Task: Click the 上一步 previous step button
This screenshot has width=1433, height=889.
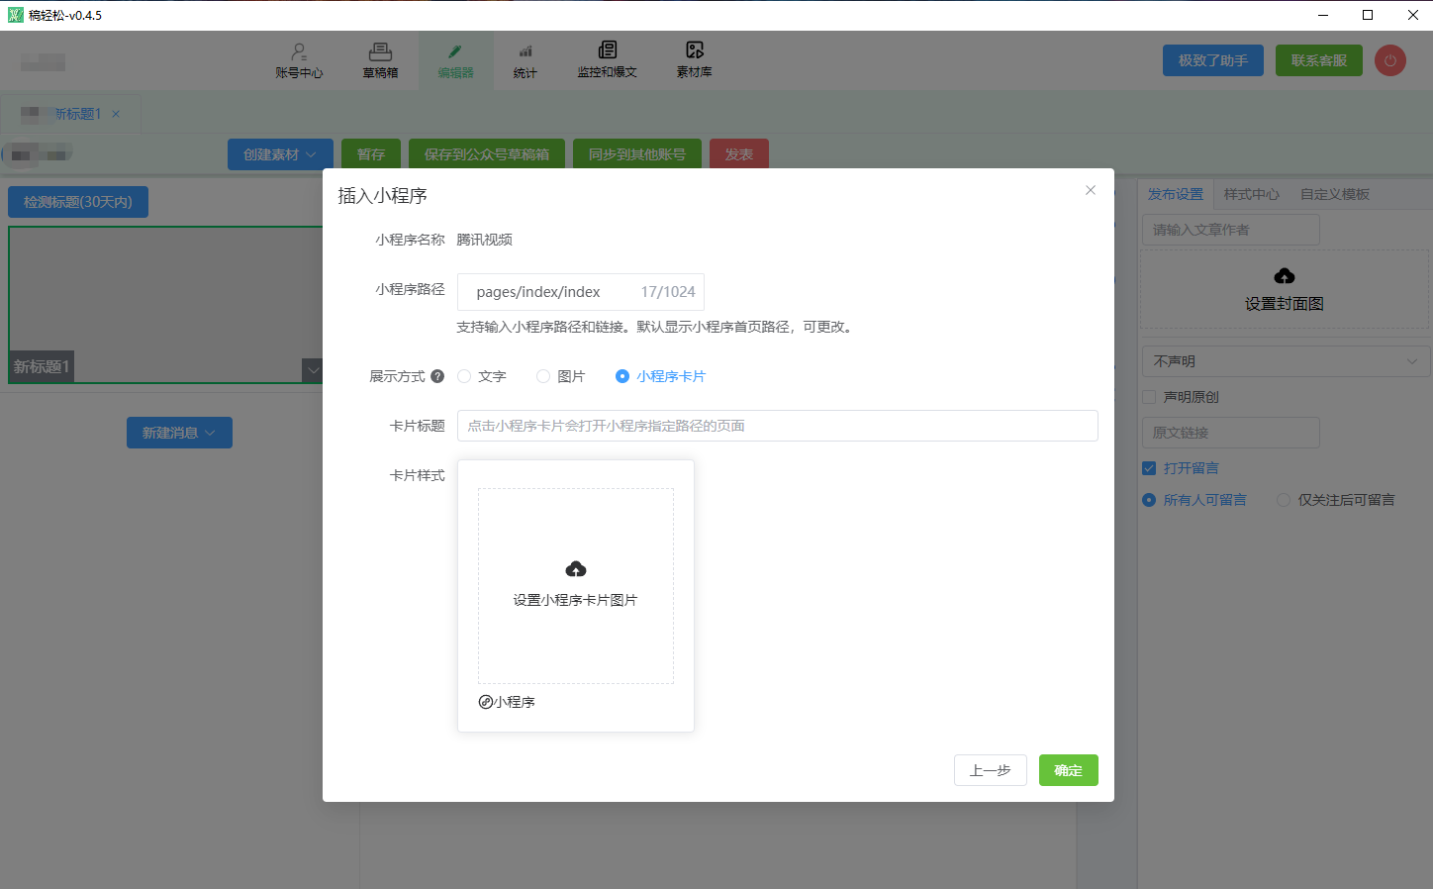Action: pos(990,770)
